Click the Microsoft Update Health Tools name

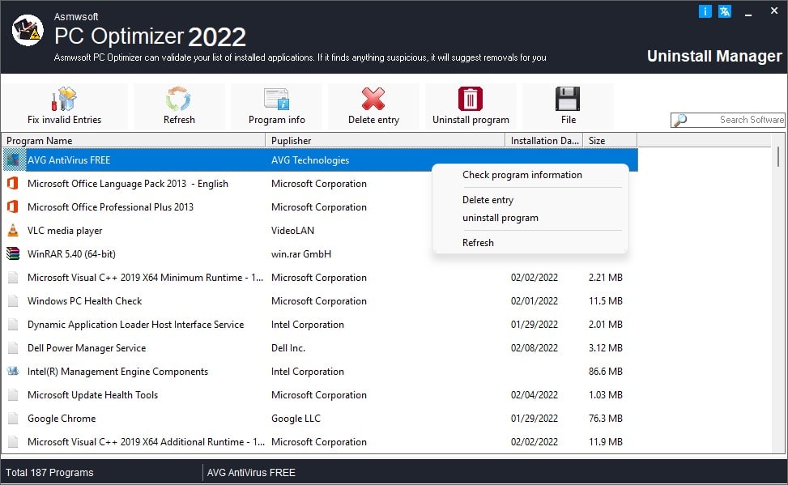(x=92, y=395)
